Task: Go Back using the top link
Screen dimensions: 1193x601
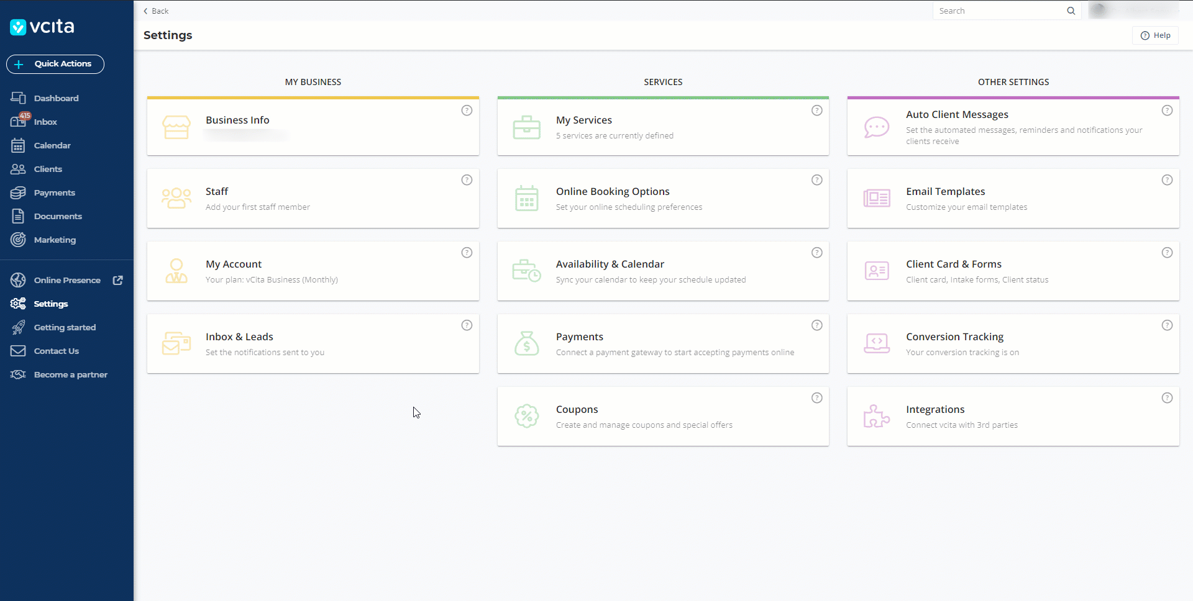Action: point(156,11)
